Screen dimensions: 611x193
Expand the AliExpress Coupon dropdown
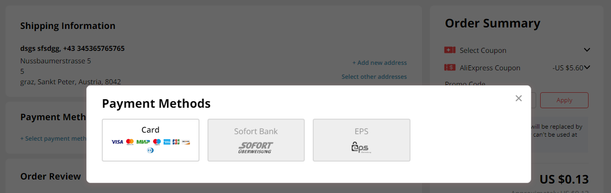tap(587, 67)
